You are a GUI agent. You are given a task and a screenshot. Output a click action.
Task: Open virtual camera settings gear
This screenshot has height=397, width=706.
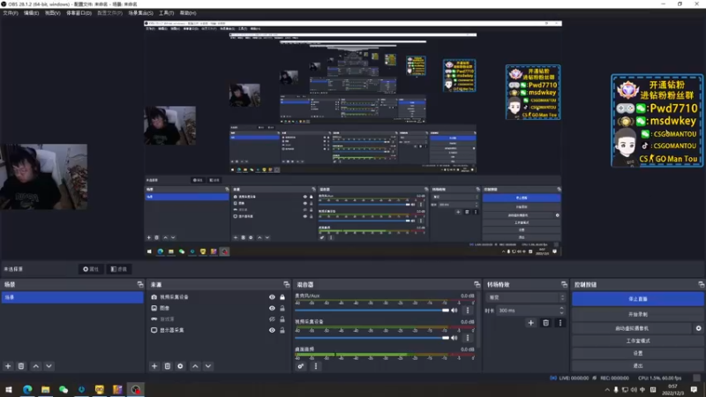pyautogui.click(x=698, y=328)
